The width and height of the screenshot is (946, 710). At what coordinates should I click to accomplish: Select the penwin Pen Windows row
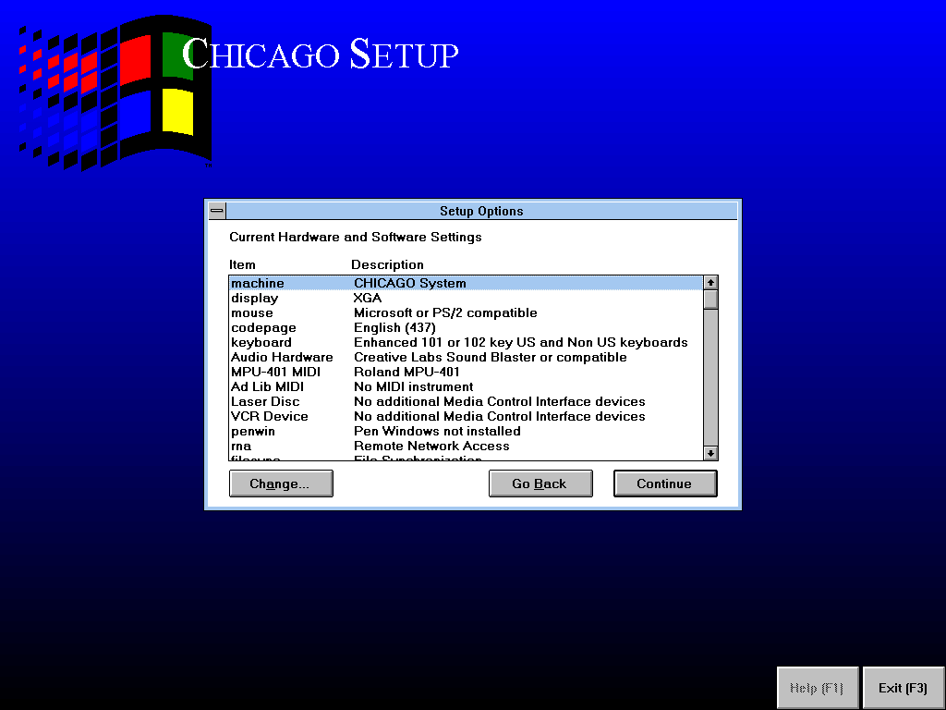tap(466, 431)
